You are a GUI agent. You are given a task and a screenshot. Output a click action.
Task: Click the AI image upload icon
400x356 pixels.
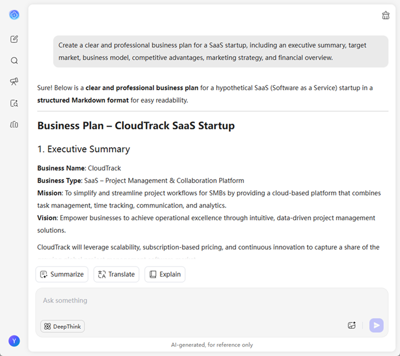click(352, 325)
